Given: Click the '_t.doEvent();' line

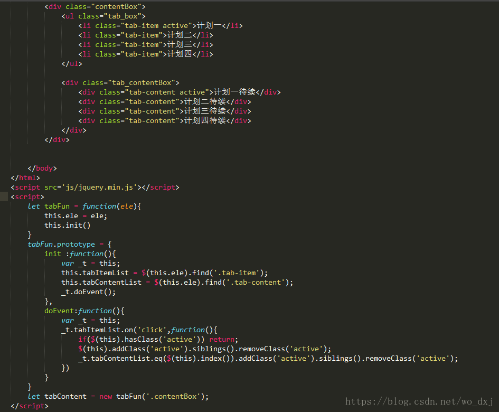Looking at the screenshot, I should click(x=89, y=292).
